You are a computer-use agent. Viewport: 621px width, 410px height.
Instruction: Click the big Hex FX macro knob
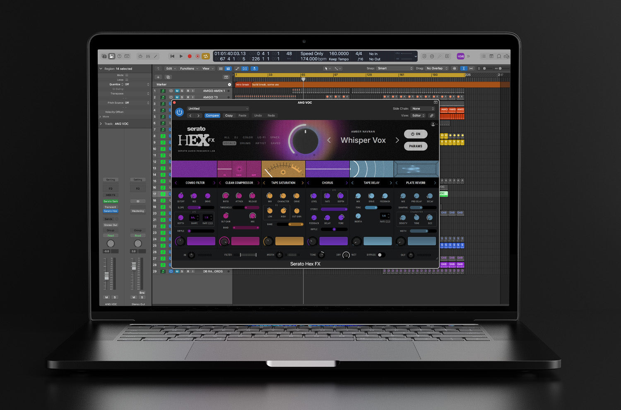pos(305,141)
